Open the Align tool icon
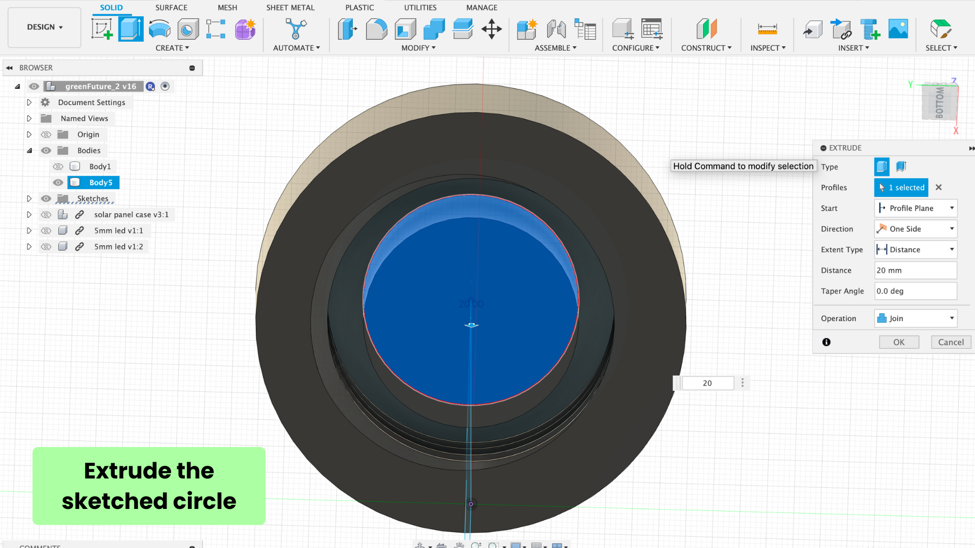Screen dimensions: 975x548 coord(463,29)
